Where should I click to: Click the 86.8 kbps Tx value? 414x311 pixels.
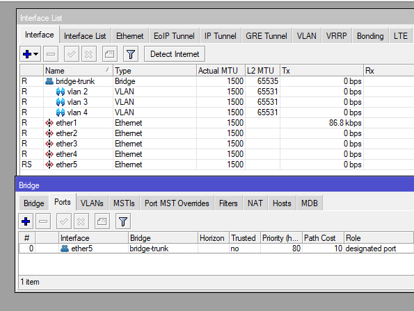[x=345, y=123]
